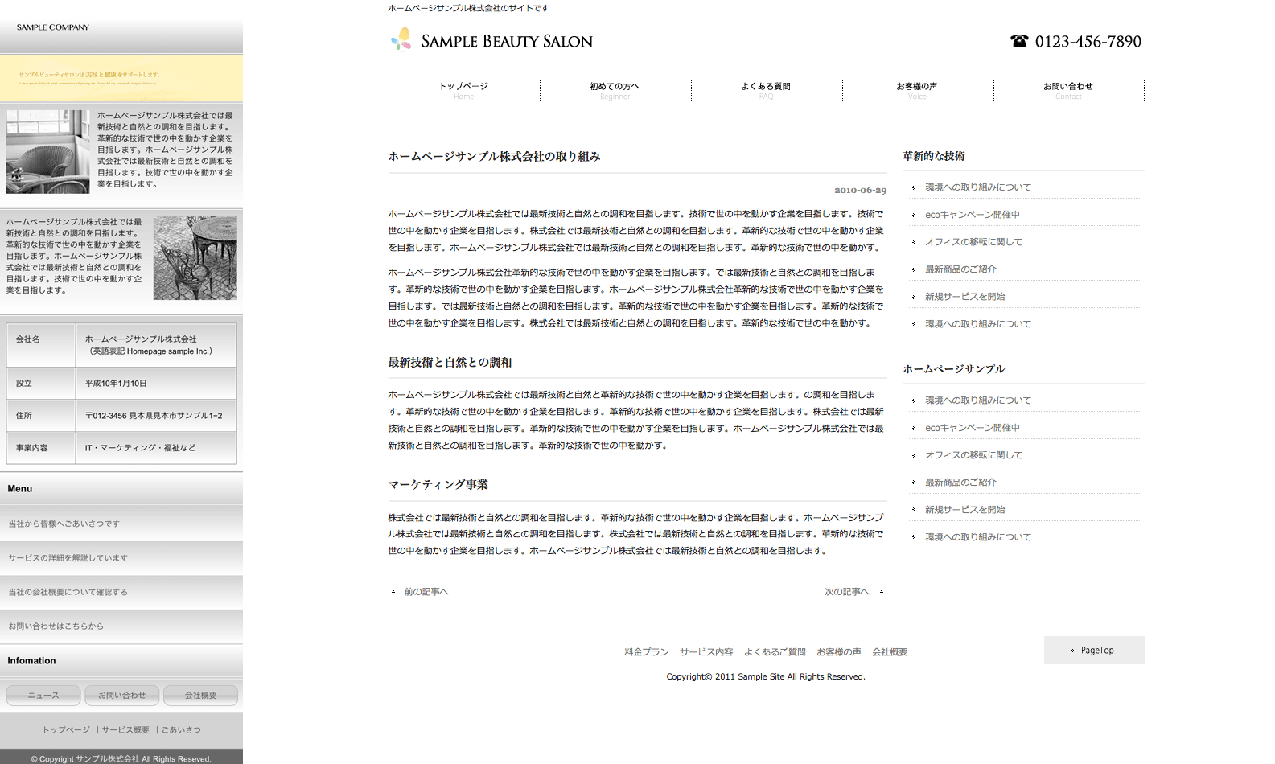Open the お問い合わせ Contact navigation tab
This screenshot has width=1275, height=764.
point(1068,90)
